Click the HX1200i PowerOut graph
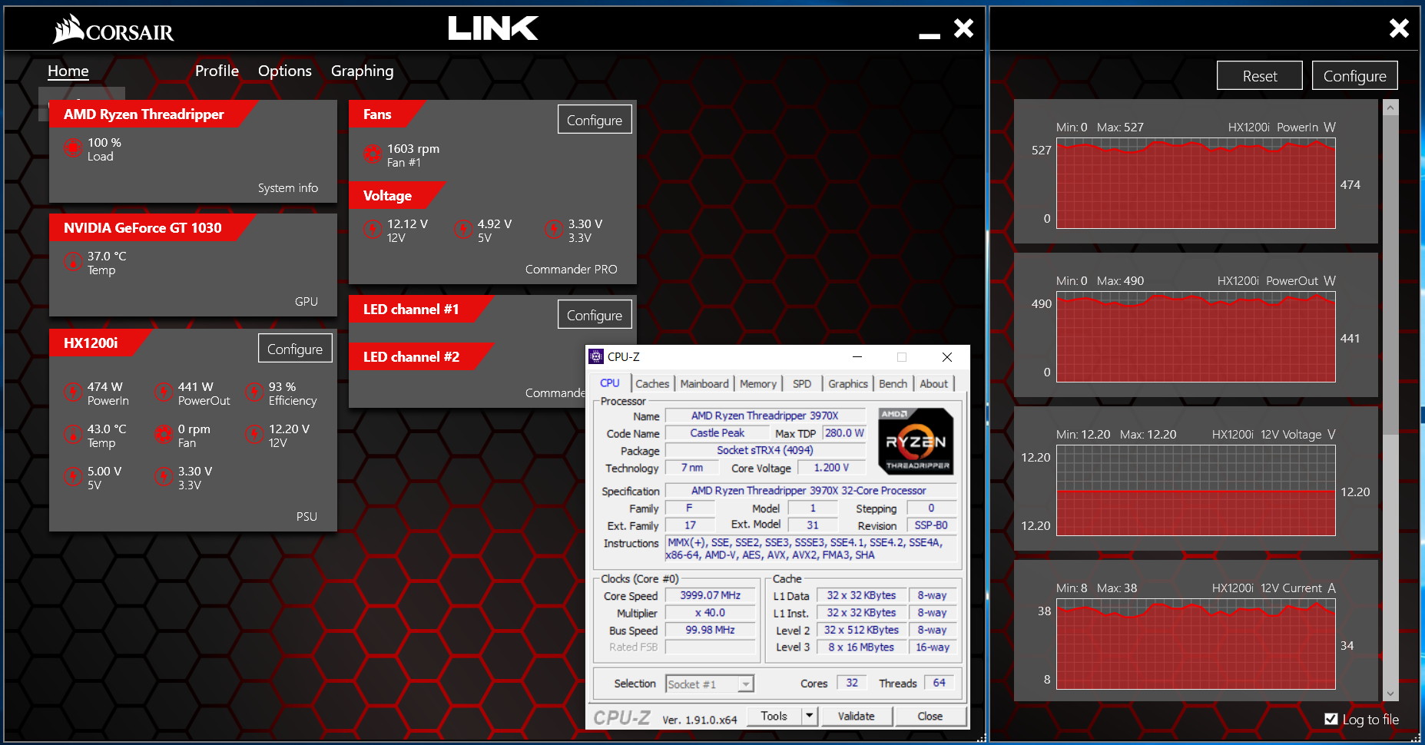 point(1196,337)
